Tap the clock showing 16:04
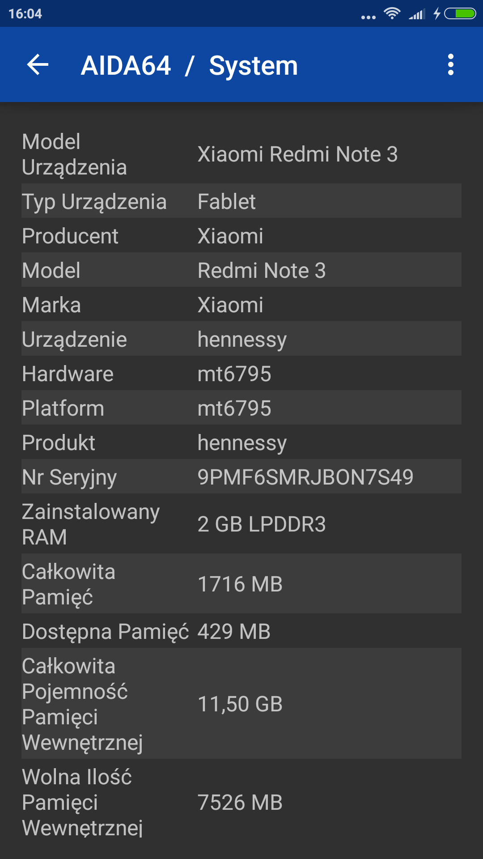Image resolution: width=483 pixels, height=859 pixels. [x=25, y=14]
